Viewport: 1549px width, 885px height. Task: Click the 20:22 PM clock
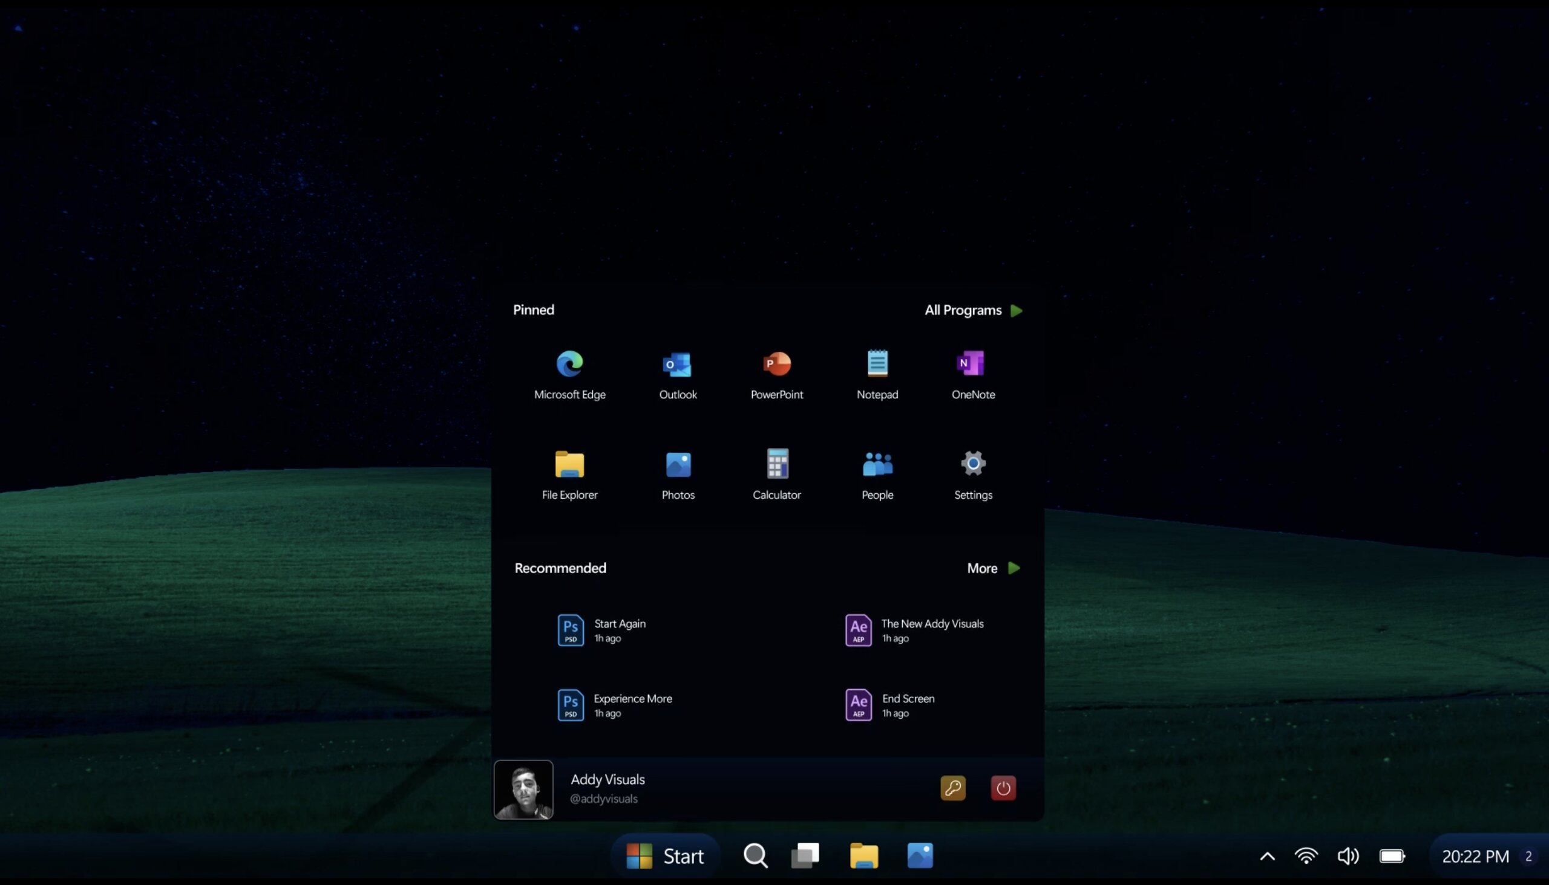(1475, 857)
